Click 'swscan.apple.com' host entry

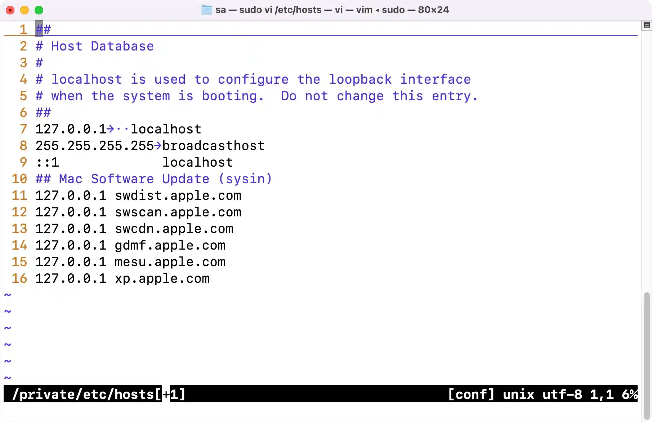tap(178, 212)
